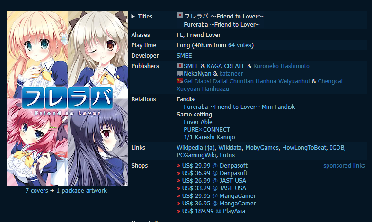
Task: Click the Japanese flag icon in Publishers
Action: tap(180, 65)
